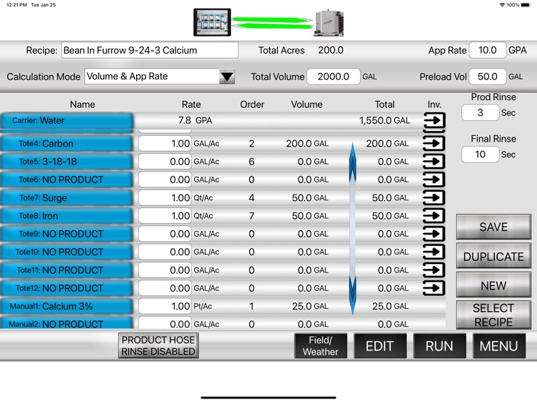
Task: Open inventory arrow for Tote4 Carbon
Action: (435, 143)
